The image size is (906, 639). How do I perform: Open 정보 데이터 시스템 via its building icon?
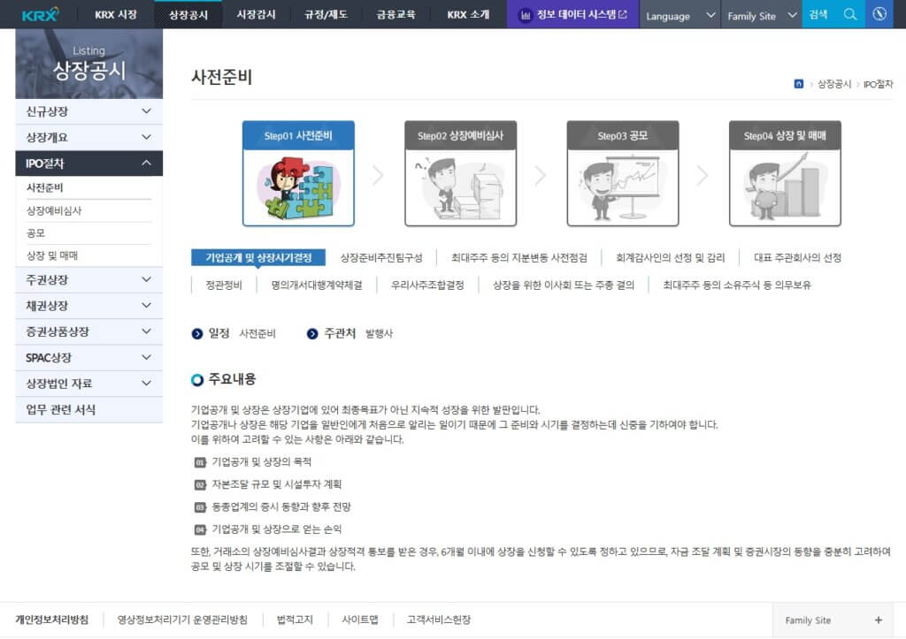point(525,13)
